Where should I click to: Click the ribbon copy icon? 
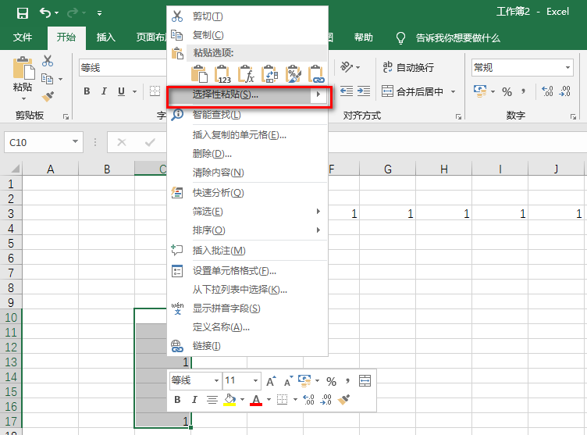47,79
